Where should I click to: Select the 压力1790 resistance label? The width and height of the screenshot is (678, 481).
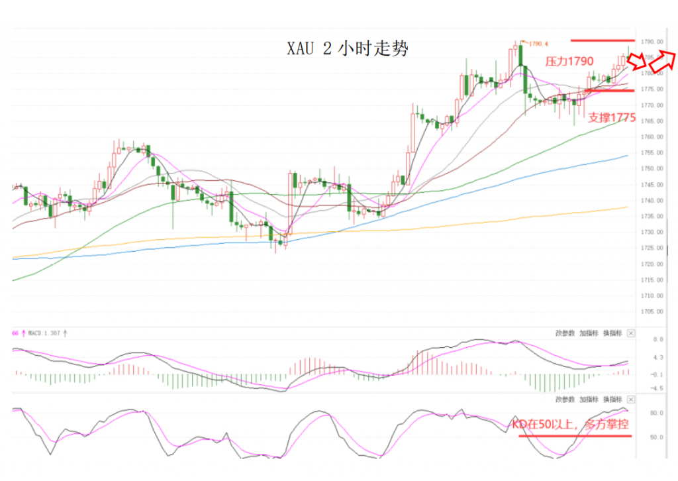(x=569, y=62)
